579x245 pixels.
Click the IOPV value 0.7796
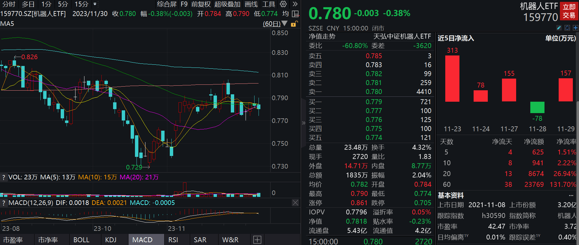(x=357, y=212)
